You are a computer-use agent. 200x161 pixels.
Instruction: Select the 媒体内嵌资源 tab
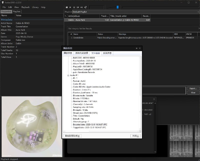82,53
